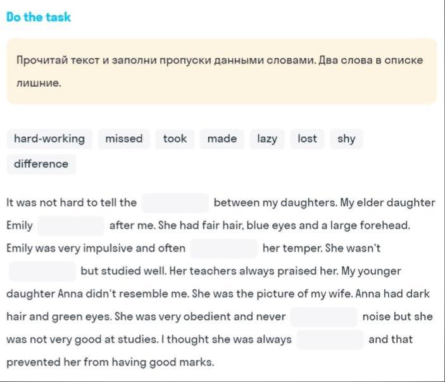Click the blank before 'noise but she'
Screen dimensions: 445x382
324,317
